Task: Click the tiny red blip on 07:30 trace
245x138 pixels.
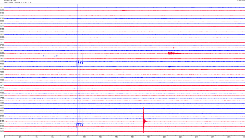Action: 174,48
